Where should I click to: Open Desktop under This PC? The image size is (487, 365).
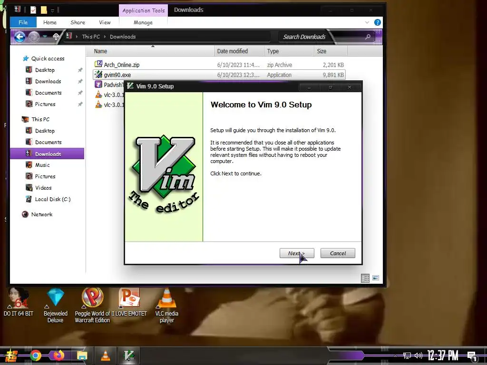tap(45, 131)
